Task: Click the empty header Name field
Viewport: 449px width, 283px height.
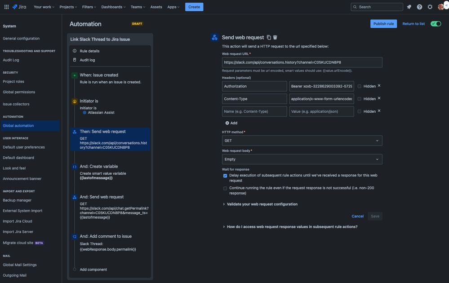Action: 254,111
